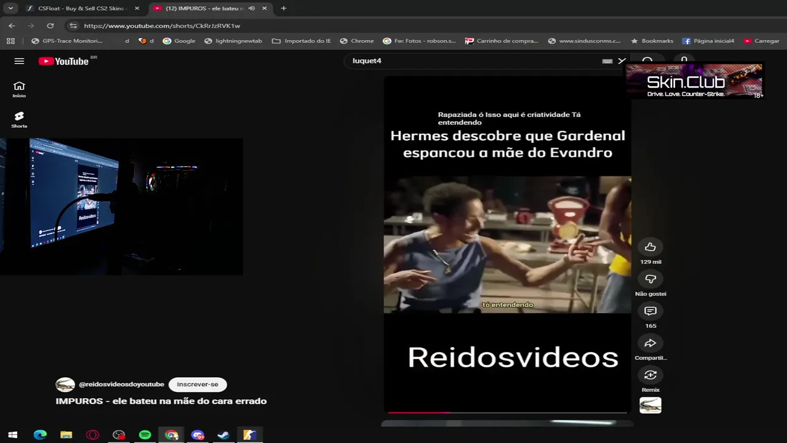The width and height of the screenshot is (787, 443).
Task: Open the YouTube hamburger guide menu
Action: pos(19,61)
